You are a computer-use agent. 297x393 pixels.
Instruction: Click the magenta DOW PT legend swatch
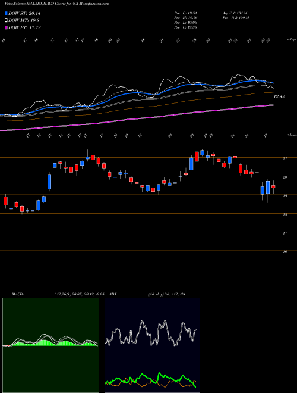pos(7,27)
